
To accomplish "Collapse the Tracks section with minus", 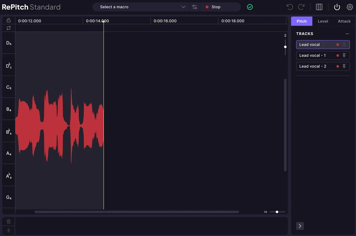I will click(347, 34).
